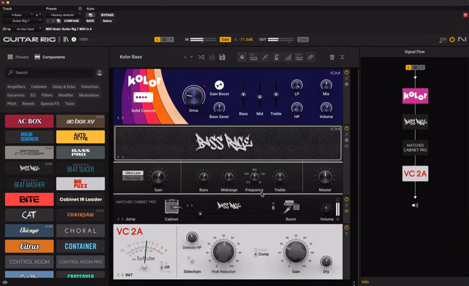
Task: Toggle power for the VC 2A module
Action: (x=346, y=228)
